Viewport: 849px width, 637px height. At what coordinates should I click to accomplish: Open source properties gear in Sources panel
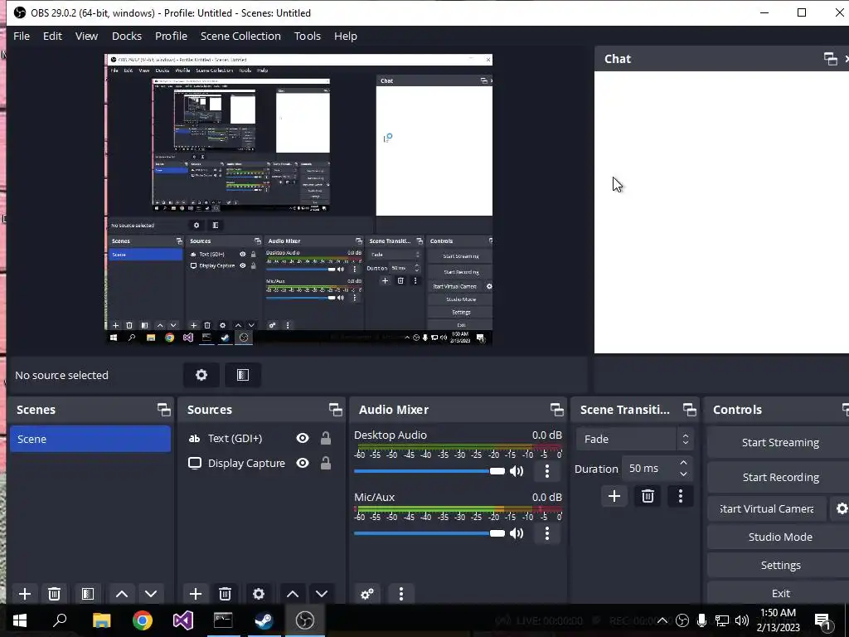pyautogui.click(x=259, y=594)
